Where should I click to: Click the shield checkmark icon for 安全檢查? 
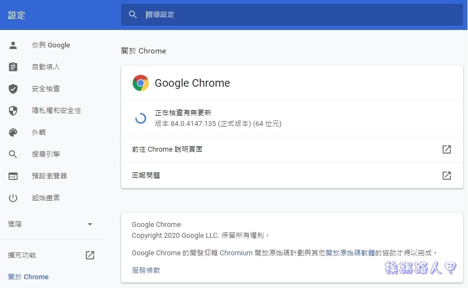(13, 89)
